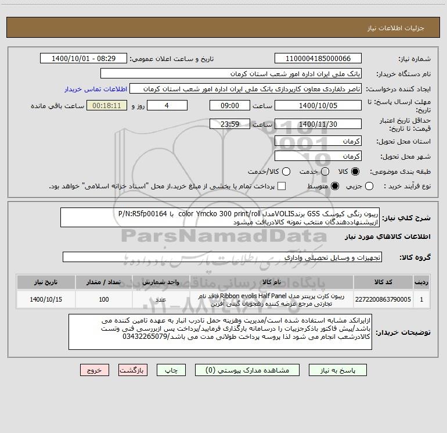Click the شرح کلی نیاز label
Image resolution: width=447 pixels, height=433 pixels.
pyautogui.click(x=406, y=218)
